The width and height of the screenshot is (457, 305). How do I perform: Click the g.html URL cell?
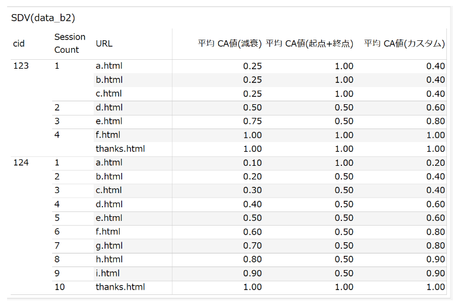click(109, 245)
